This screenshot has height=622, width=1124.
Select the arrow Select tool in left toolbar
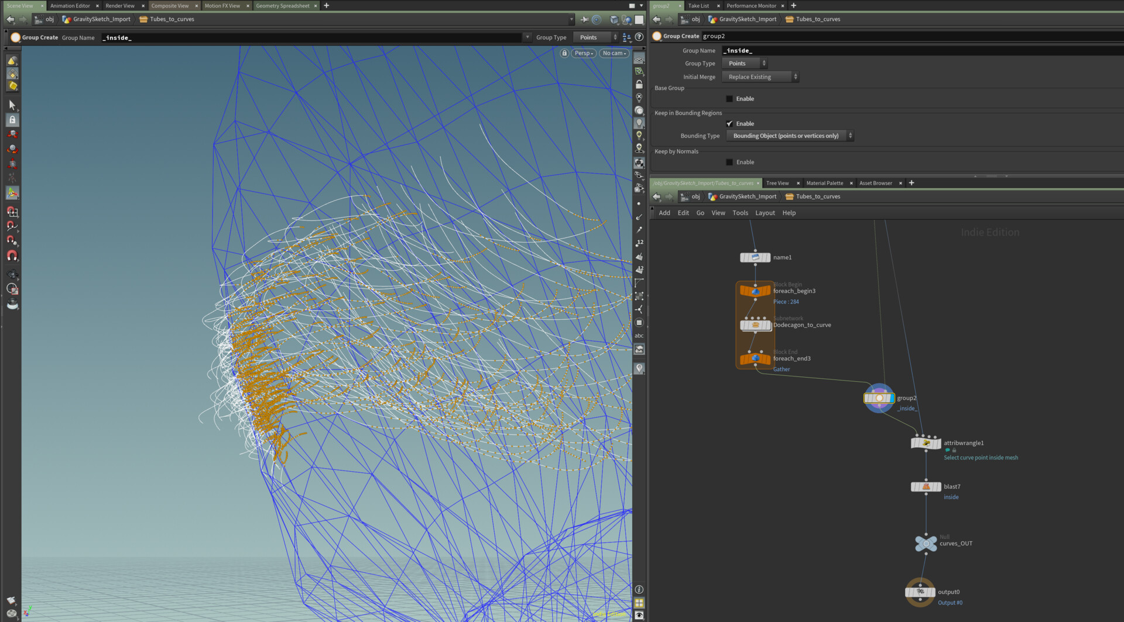12,105
